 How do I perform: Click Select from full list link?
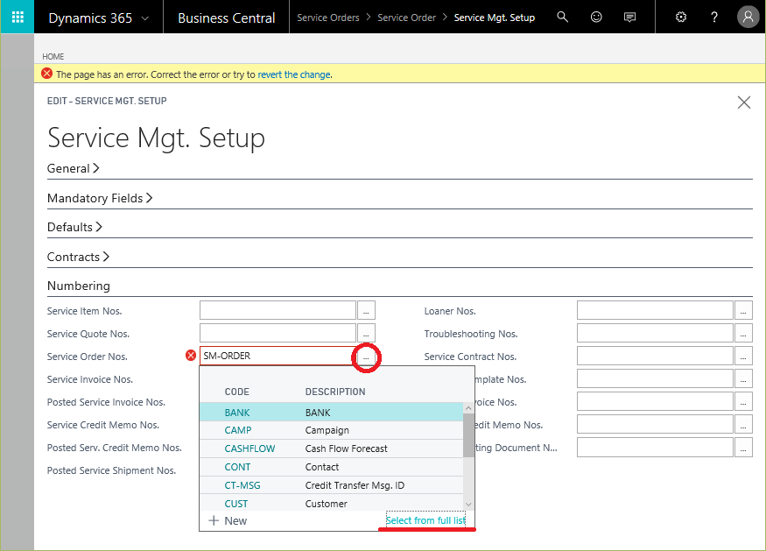click(425, 520)
